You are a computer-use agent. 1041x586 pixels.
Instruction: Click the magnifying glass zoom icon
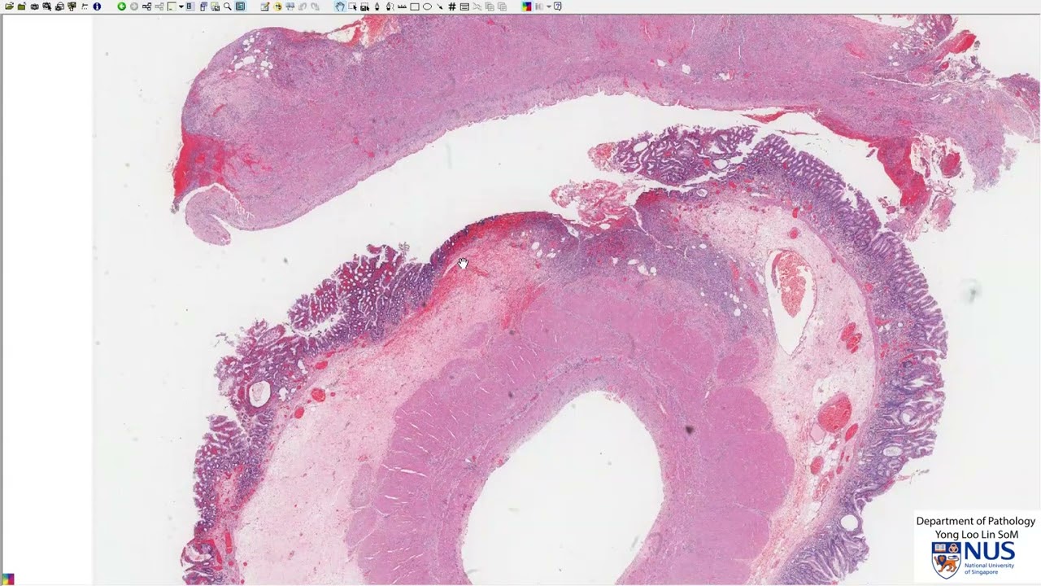pyautogui.click(x=228, y=7)
